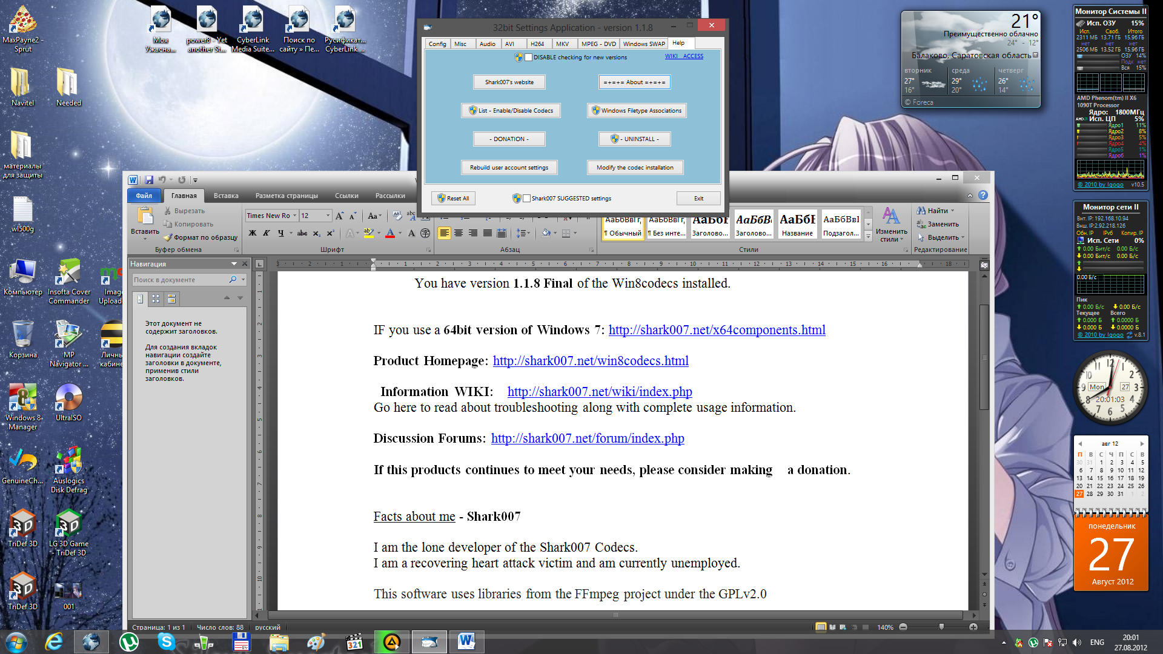Open the Вставка ribbon tab

(x=226, y=196)
